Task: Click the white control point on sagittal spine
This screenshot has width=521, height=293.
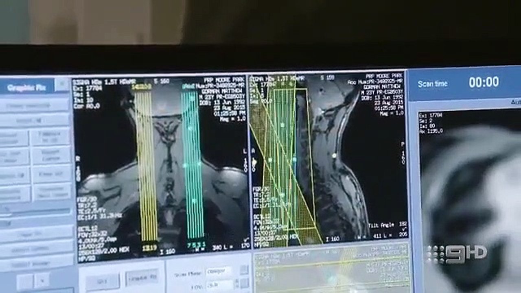Action: (335, 155)
